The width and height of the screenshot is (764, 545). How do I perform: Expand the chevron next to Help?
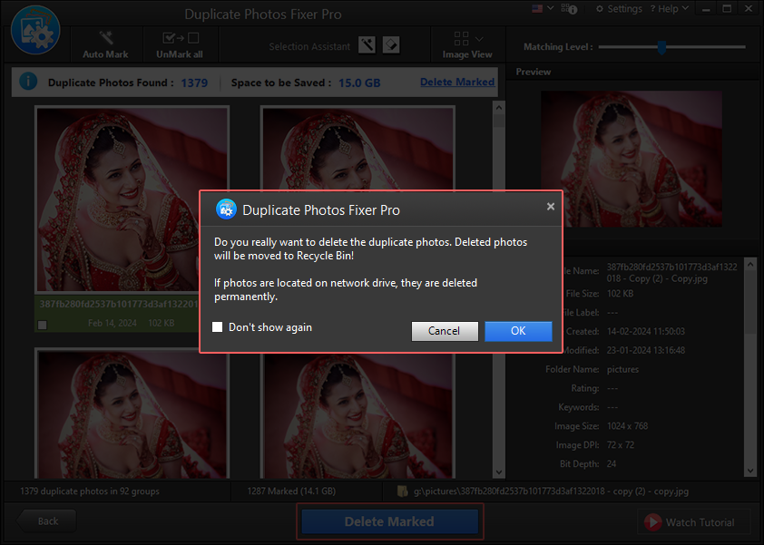685,8
